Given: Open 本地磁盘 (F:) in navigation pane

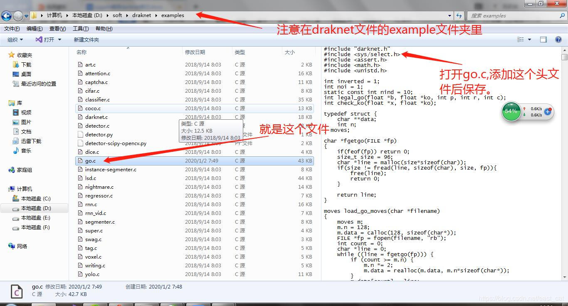Looking at the screenshot, I should click(36, 227).
